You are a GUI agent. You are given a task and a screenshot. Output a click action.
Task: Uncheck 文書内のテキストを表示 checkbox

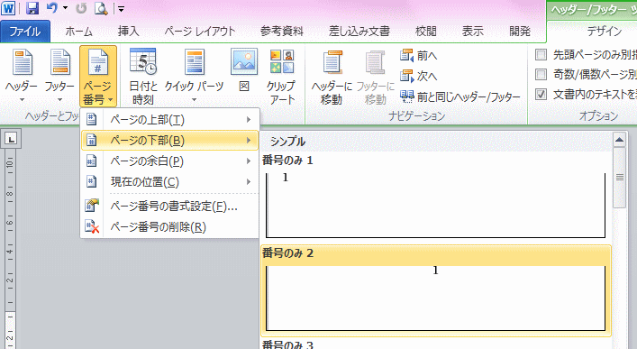point(541,95)
